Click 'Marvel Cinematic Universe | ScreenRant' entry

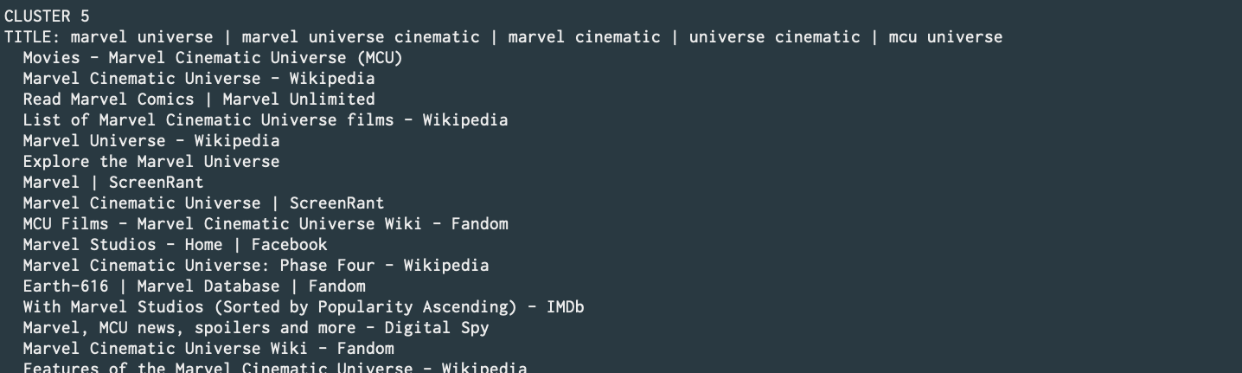point(203,203)
